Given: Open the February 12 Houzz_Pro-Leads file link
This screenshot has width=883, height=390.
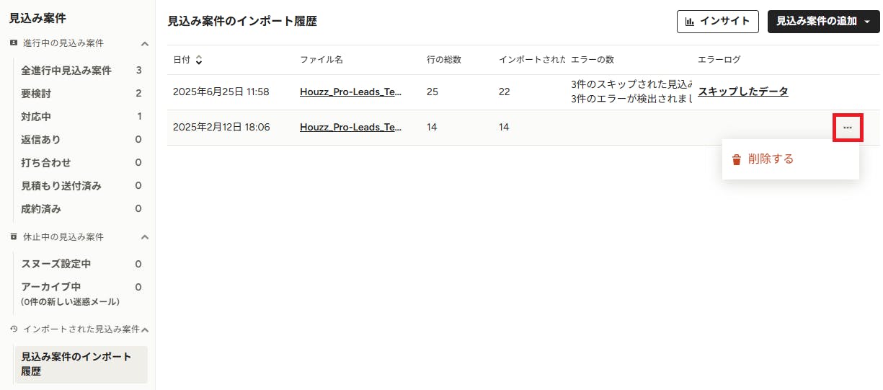Looking at the screenshot, I should pos(350,127).
